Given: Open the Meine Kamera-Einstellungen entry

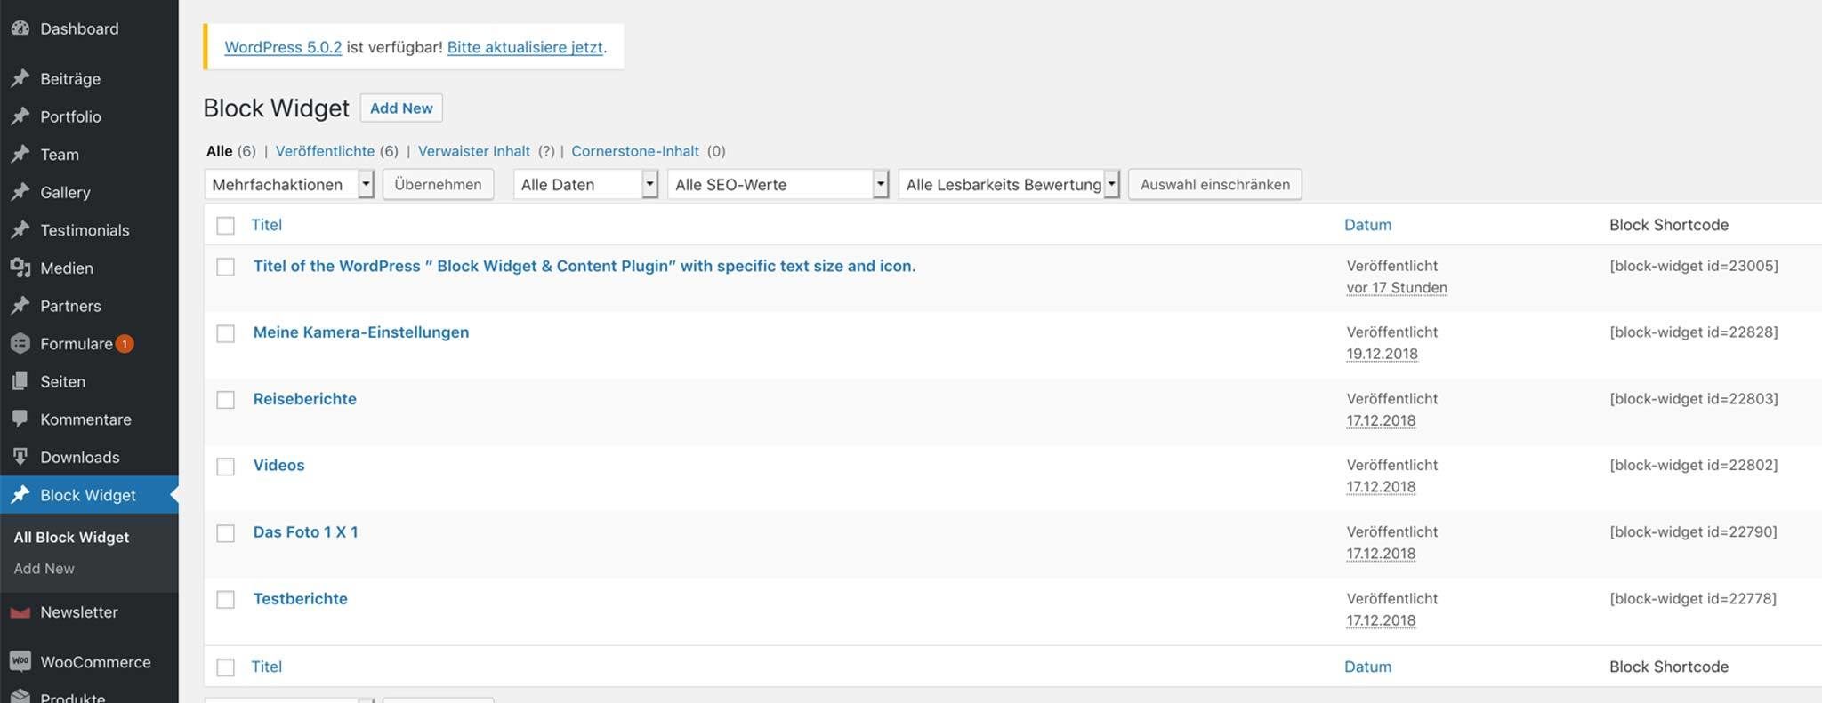Looking at the screenshot, I should [x=360, y=332].
